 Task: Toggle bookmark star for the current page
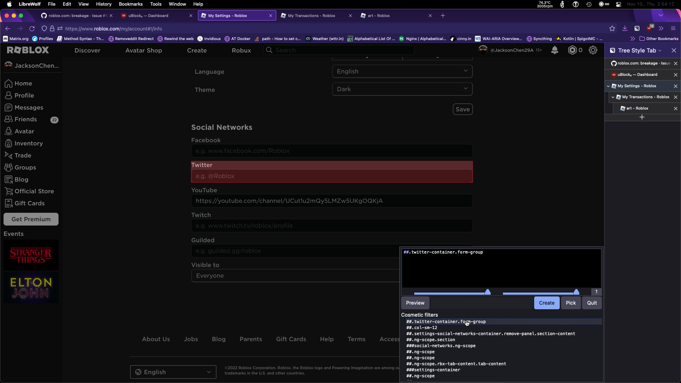click(612, 28)
